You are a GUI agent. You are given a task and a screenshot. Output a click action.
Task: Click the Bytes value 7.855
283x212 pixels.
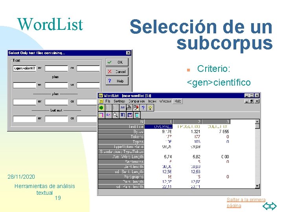pyautogui.click(x=224, y=132)
